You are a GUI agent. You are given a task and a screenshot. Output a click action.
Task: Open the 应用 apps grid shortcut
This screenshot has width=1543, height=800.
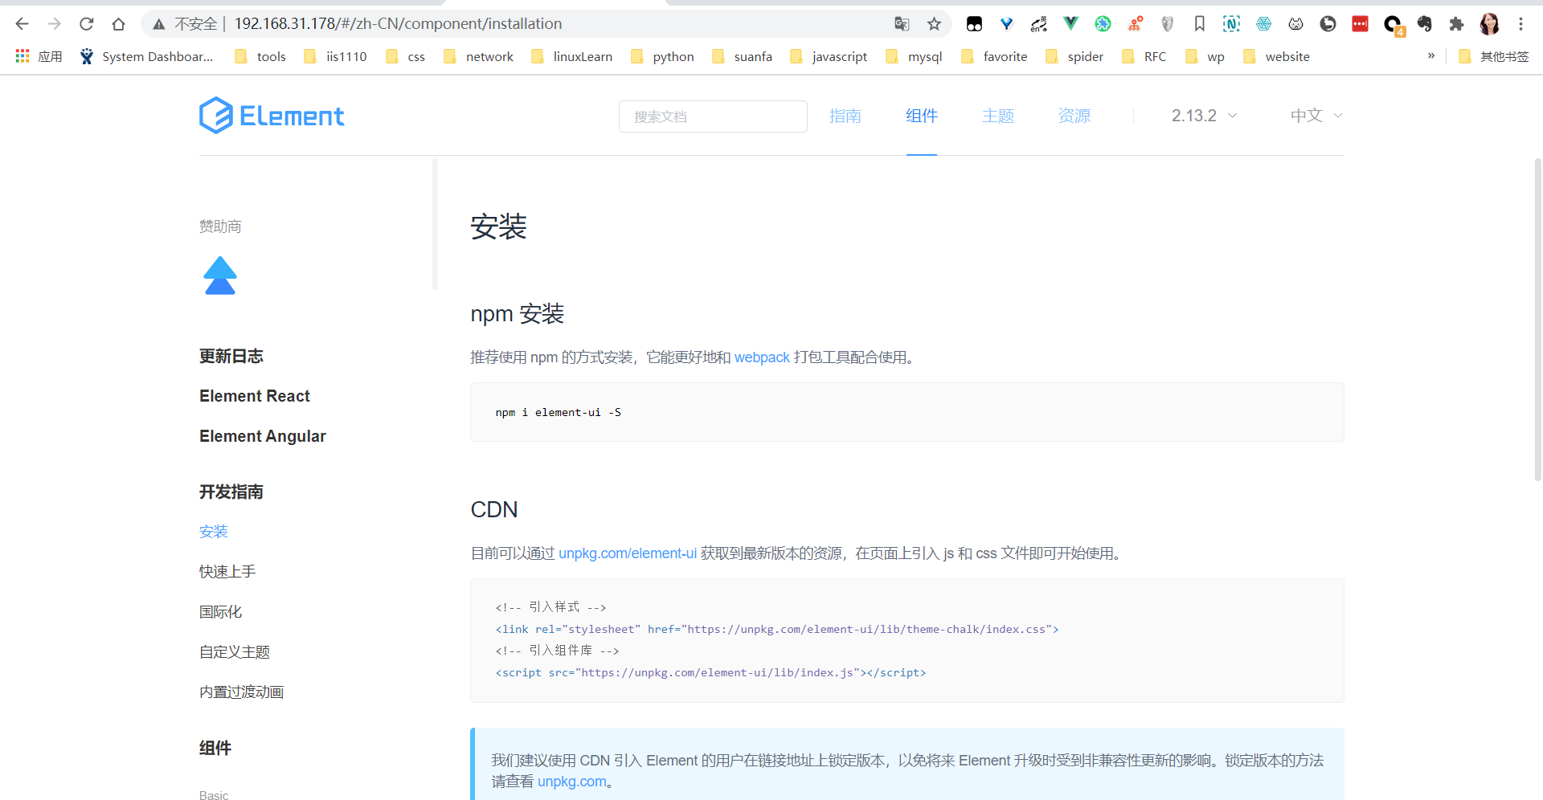click(x=39, y=56)
